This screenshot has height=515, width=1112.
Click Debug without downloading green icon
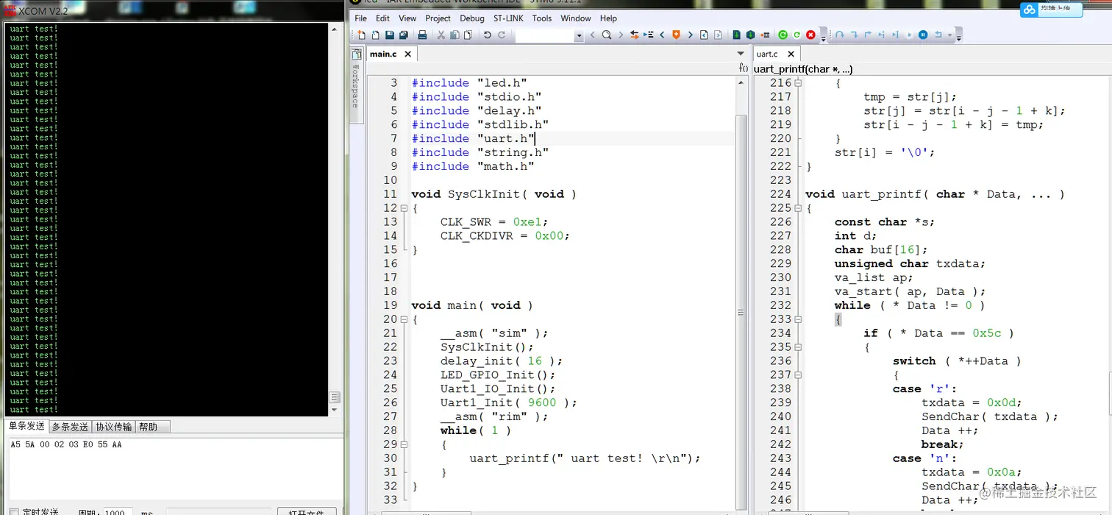click(x=796, y=35)
